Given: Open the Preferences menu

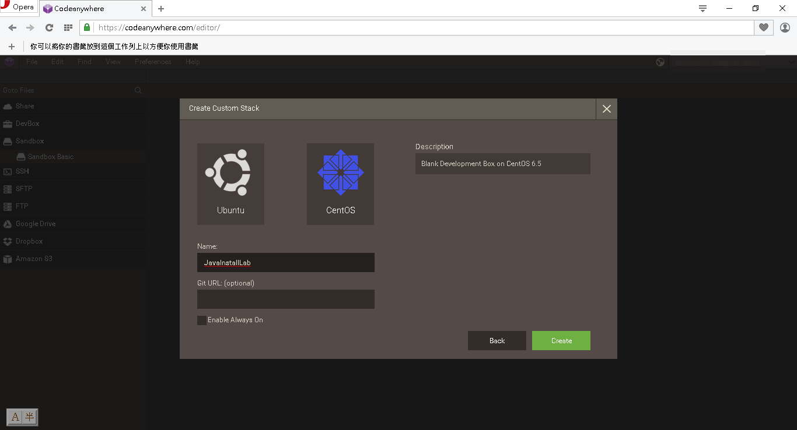Looking at the screenshot, I should click(x=153, y=61).
